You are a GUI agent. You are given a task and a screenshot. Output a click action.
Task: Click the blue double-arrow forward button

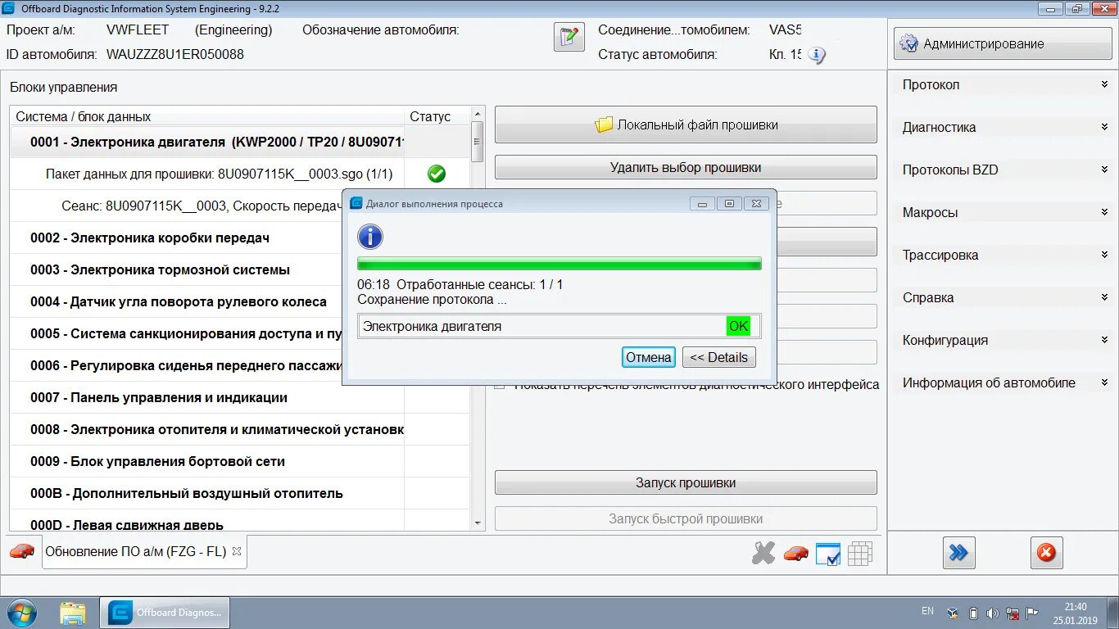coord(958,553)
